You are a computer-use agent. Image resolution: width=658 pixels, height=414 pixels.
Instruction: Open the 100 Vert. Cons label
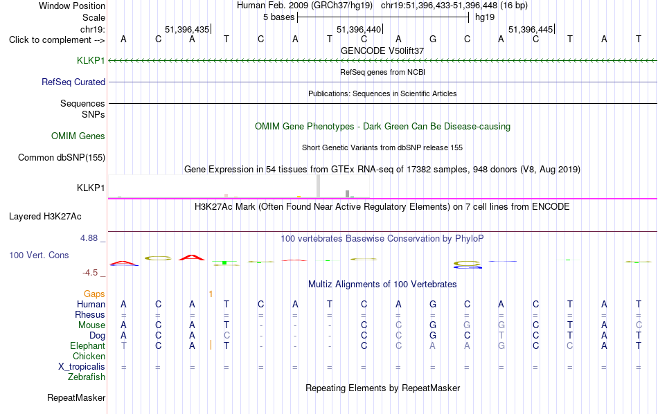(39, 255)
